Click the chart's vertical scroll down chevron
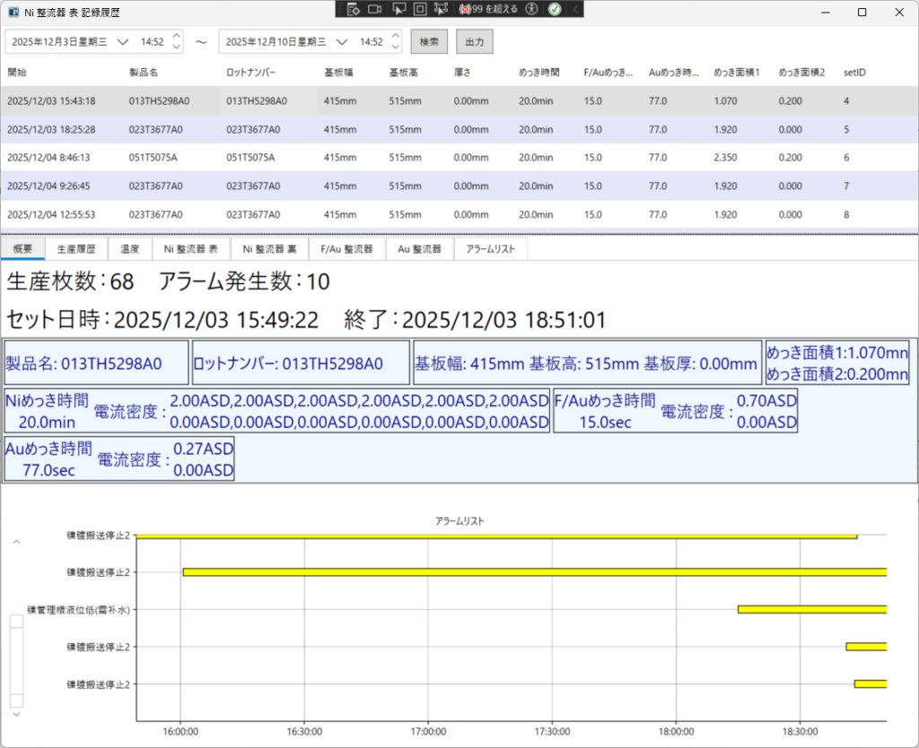 [x=16, y=714]
